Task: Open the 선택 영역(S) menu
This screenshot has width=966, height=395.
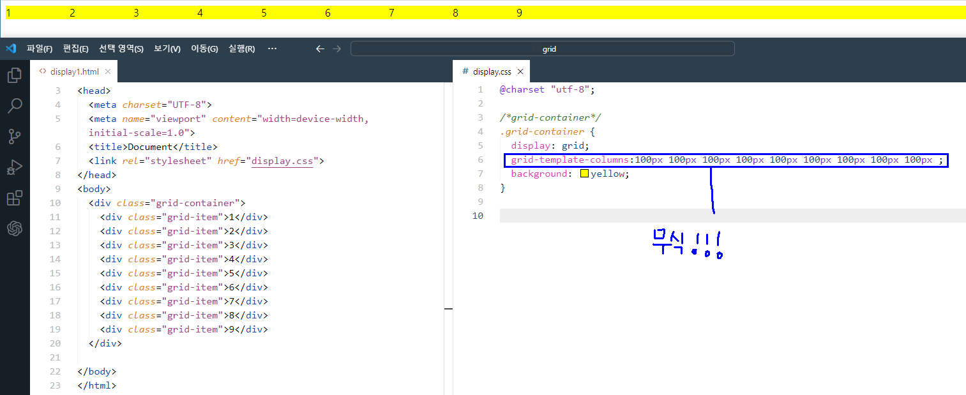Action: [121, 48]
